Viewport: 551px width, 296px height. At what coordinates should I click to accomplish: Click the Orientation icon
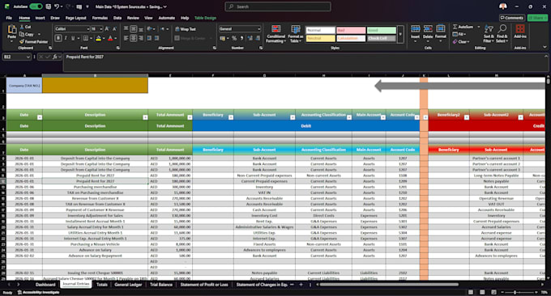[x=150, y=29]
